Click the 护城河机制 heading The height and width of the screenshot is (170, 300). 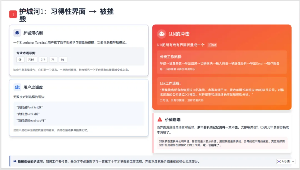[x=33, y=33]
